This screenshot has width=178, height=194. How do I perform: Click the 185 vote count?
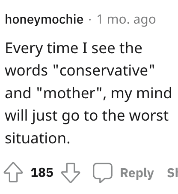[x=42, y=173]
